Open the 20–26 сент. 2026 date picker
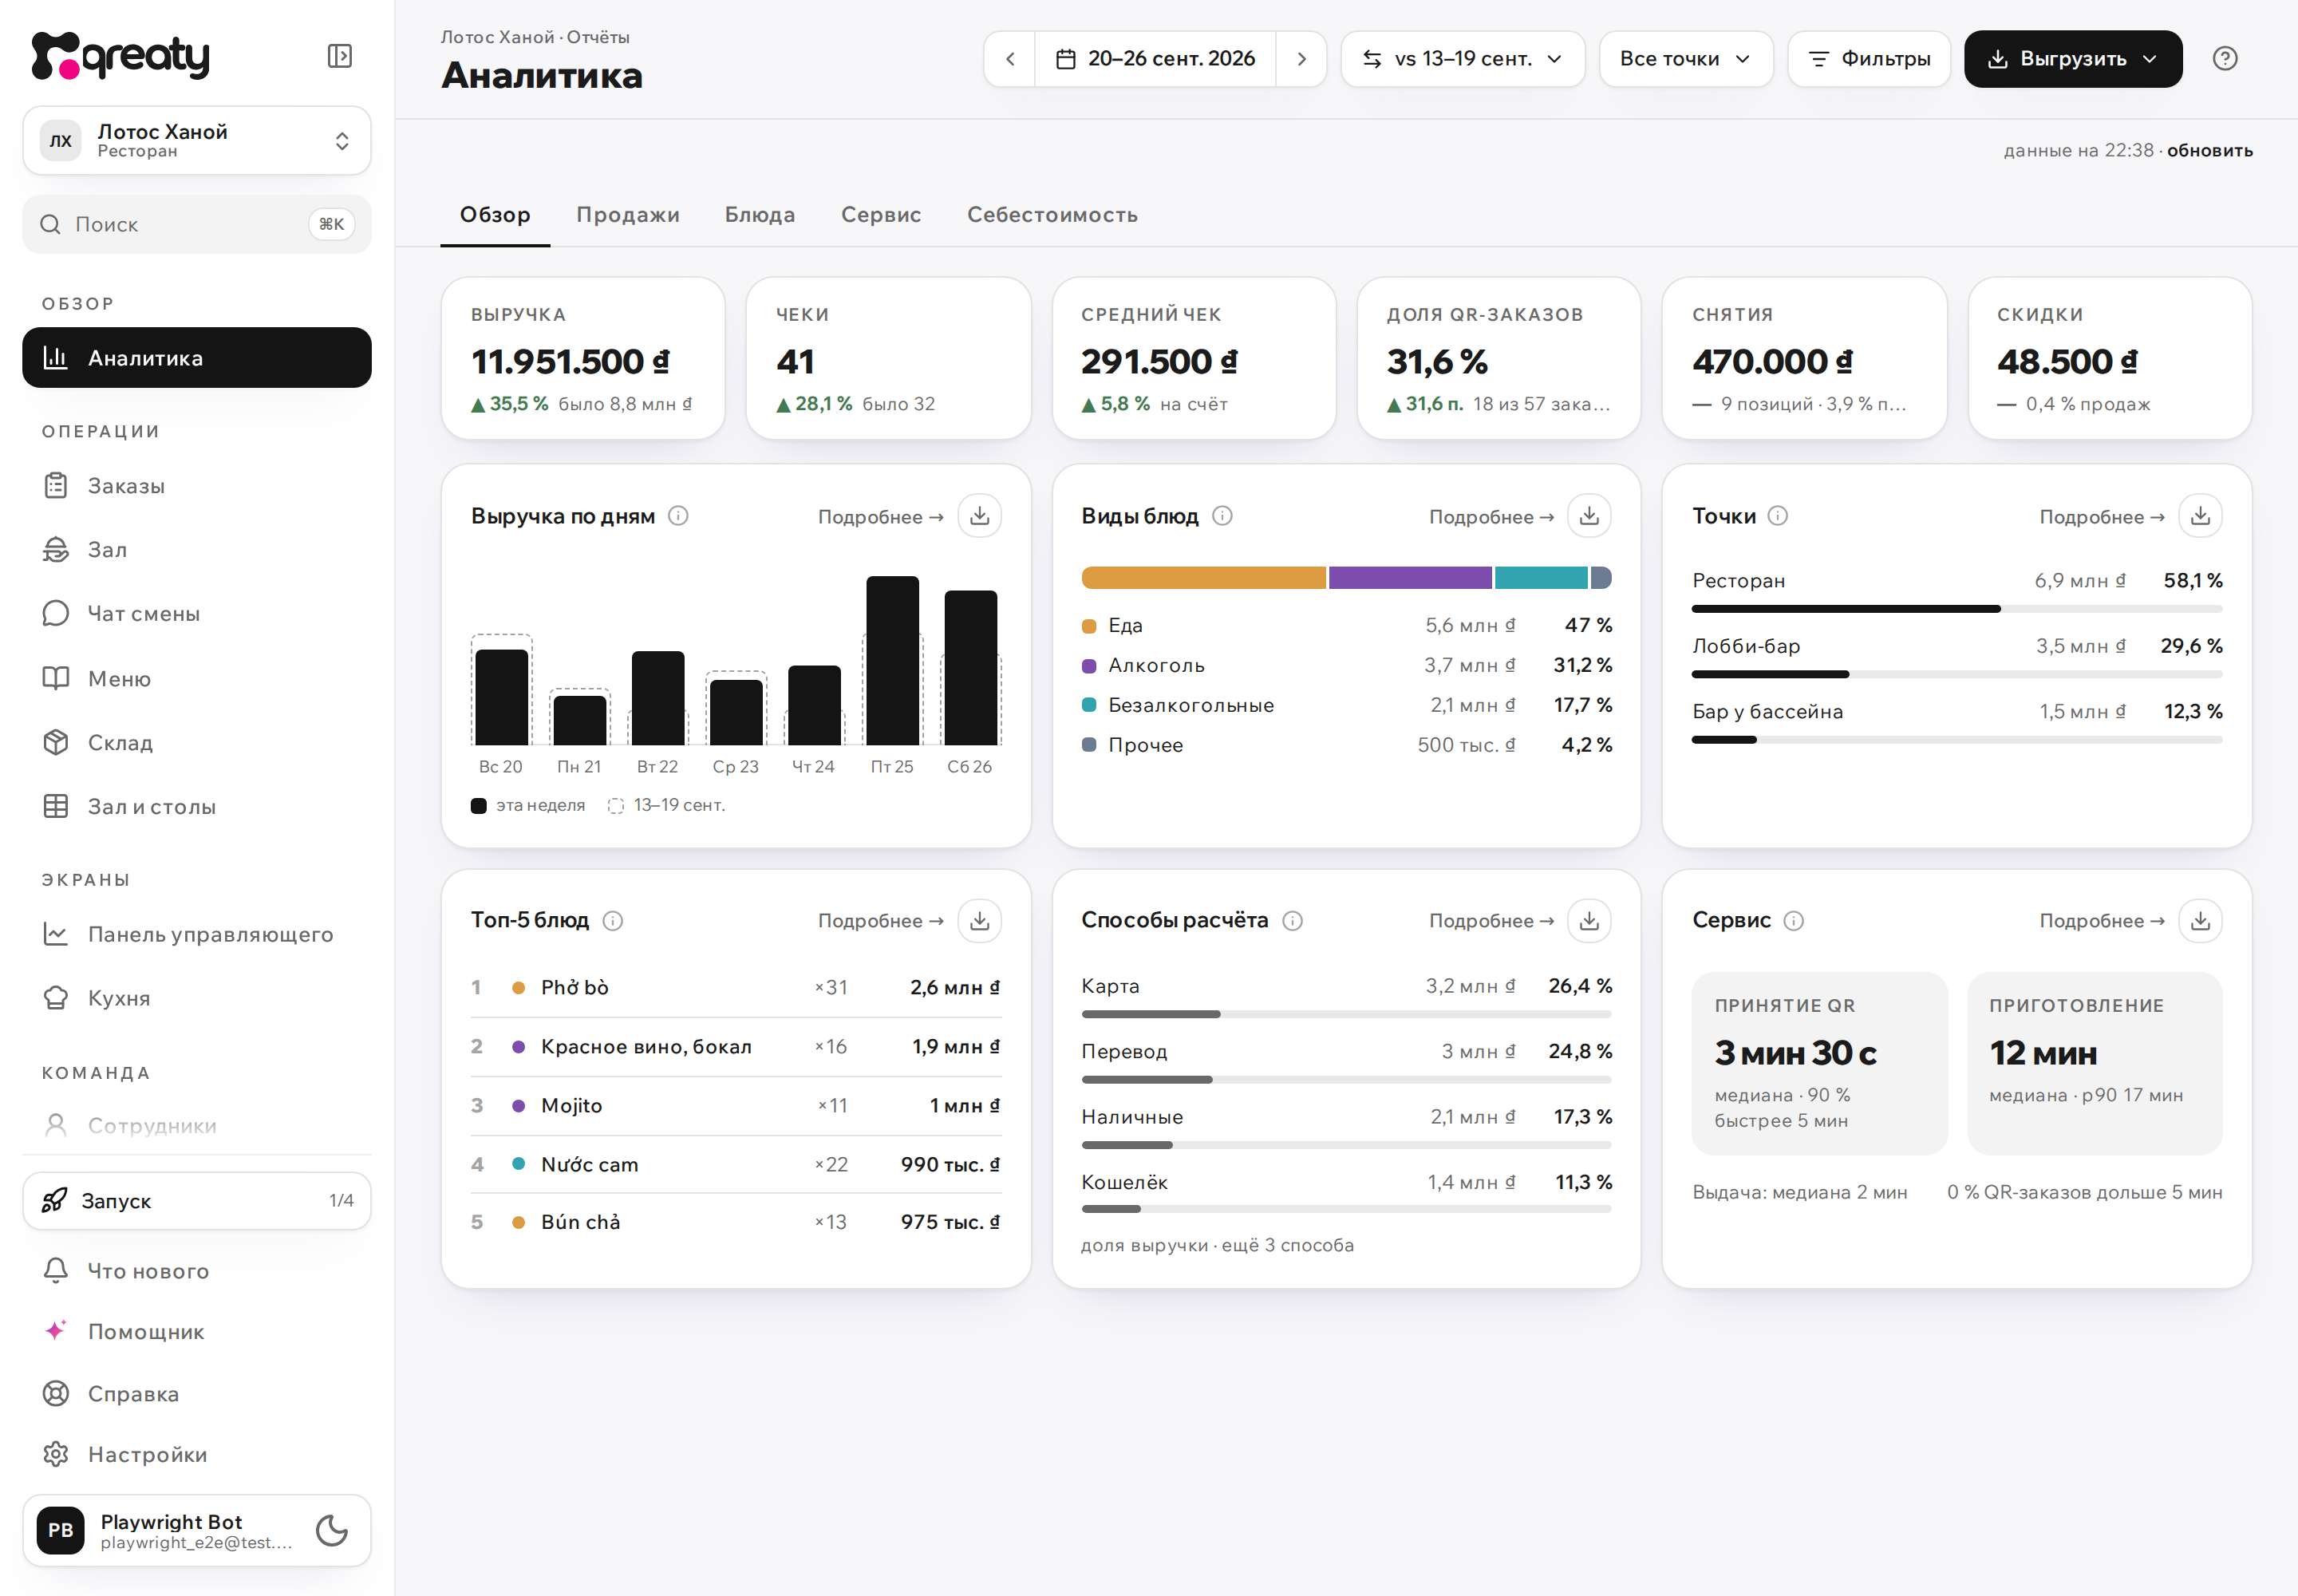2298x1596 pixels. click(1155, 59)
